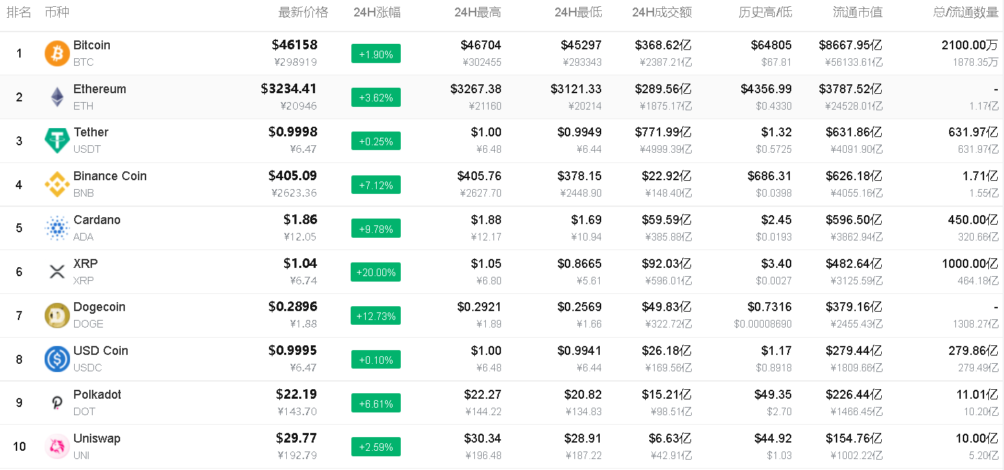Viewport: 1004px width, 470px height.
Task: Sort by 流通市值 column header
Action: (857, 12)
